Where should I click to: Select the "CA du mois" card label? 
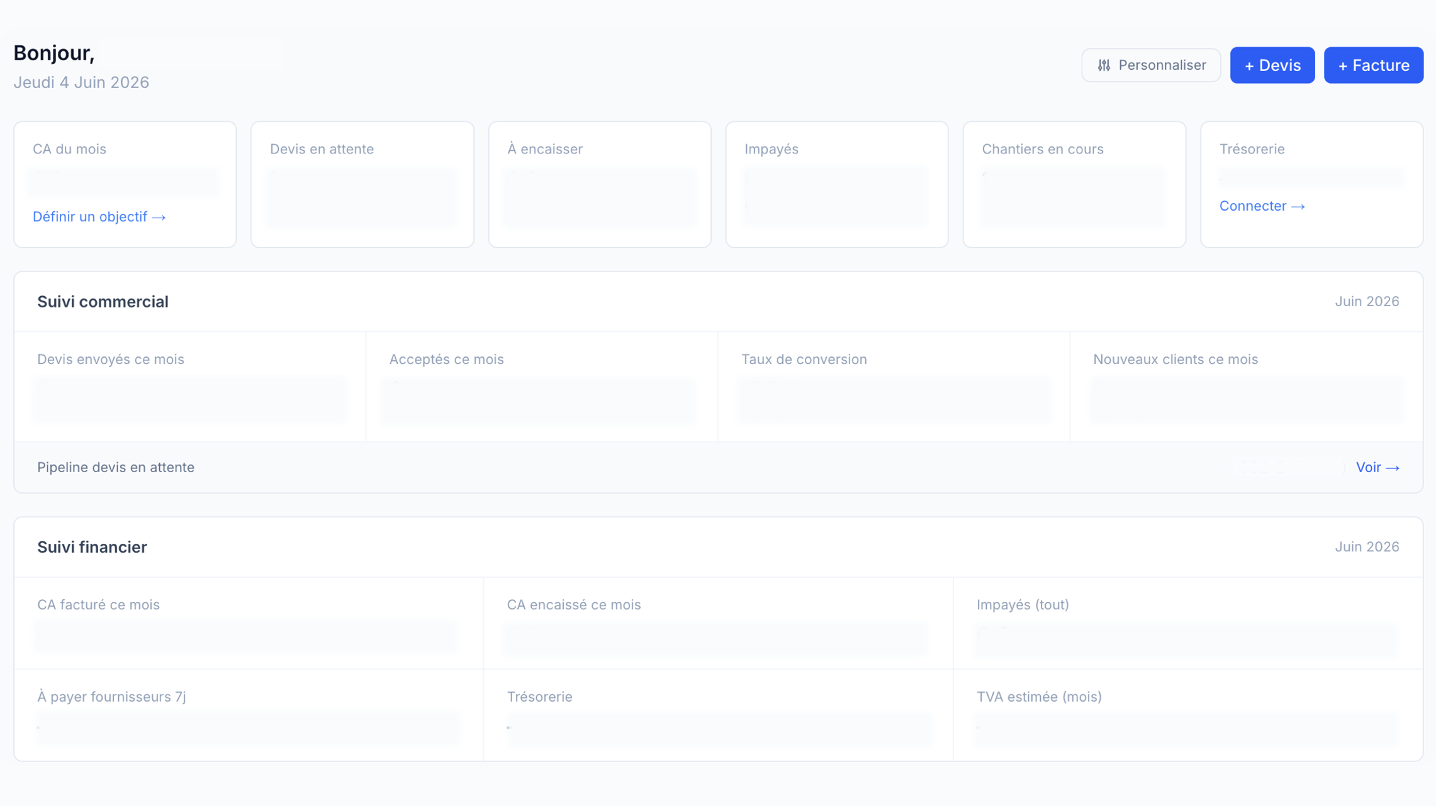[69, 149]
